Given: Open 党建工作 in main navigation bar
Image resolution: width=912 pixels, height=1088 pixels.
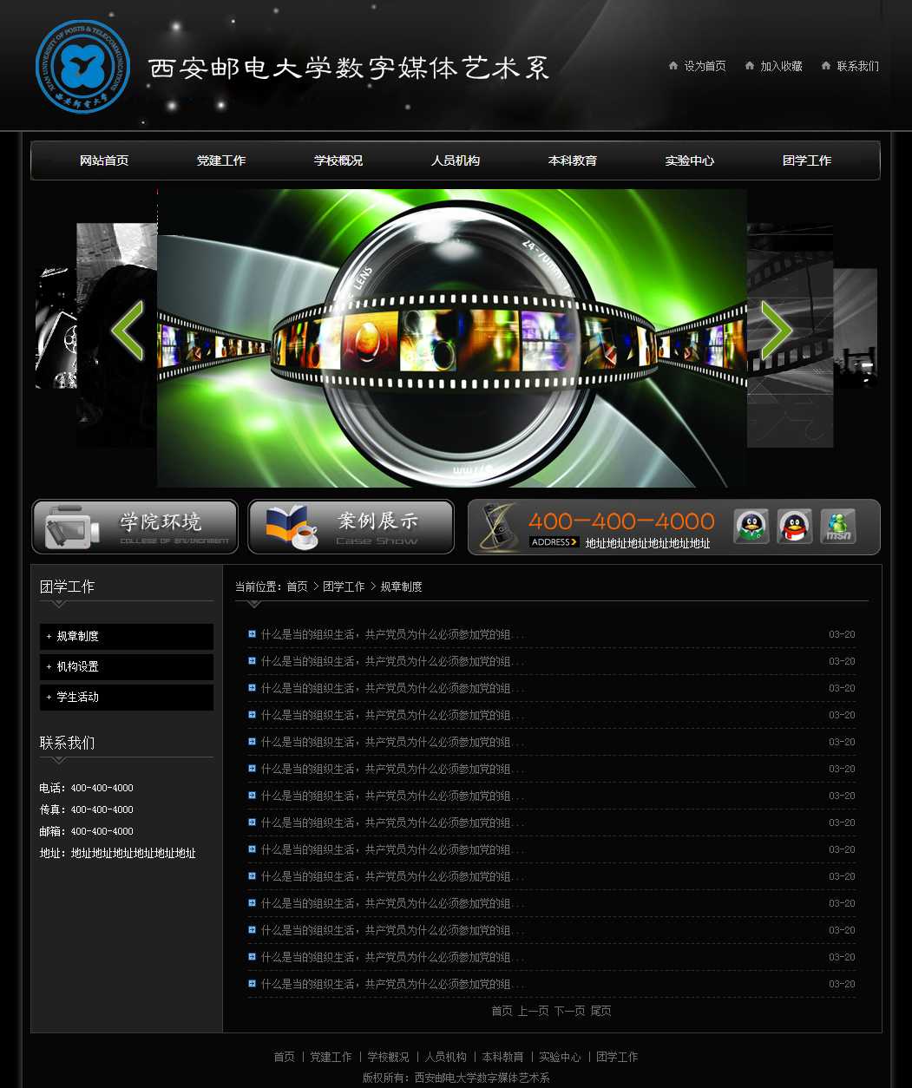Looking at the screenshot, I should [x=221, y=161].
